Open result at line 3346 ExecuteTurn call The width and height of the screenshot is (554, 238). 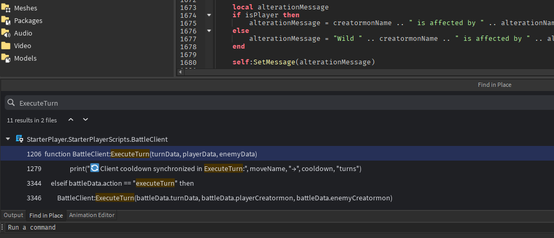click(277, 198)
